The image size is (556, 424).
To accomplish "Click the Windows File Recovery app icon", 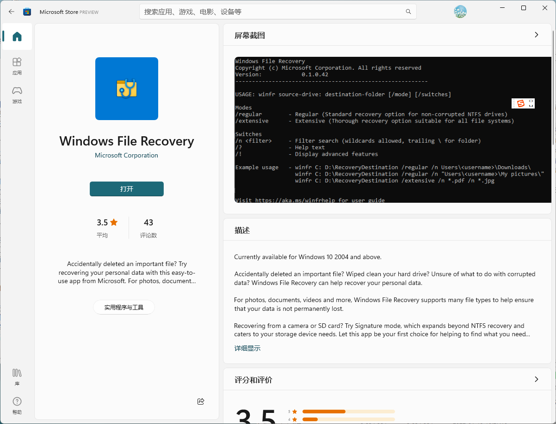I will tap(127, 89).
